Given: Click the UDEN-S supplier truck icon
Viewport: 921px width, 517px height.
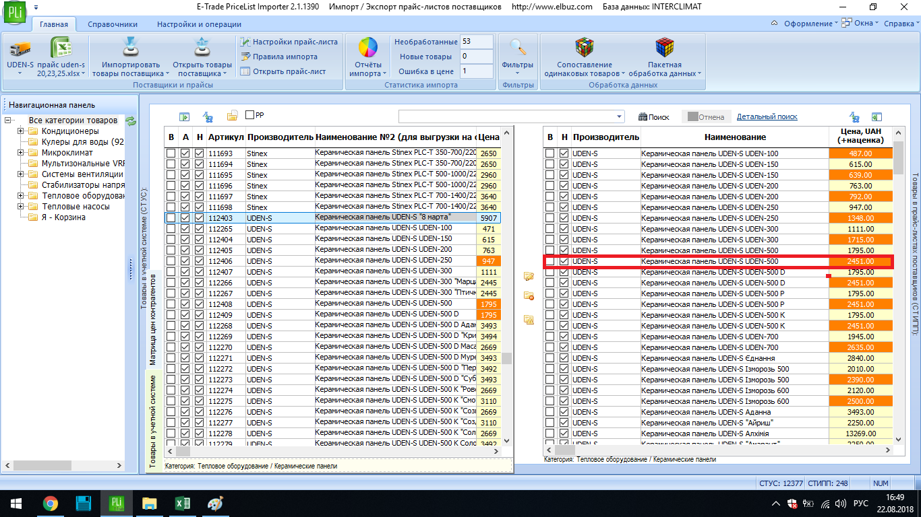Looking at the screenshot, I should pos(20,48).
